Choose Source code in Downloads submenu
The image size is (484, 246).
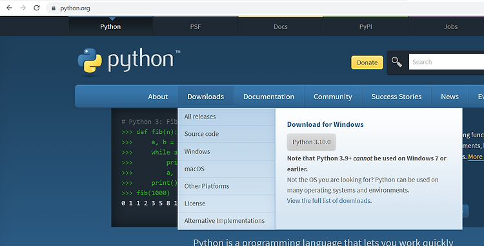(x=227, y=134)
